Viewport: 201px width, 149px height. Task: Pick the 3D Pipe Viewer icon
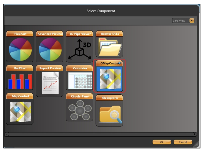(x=80, y=49)
